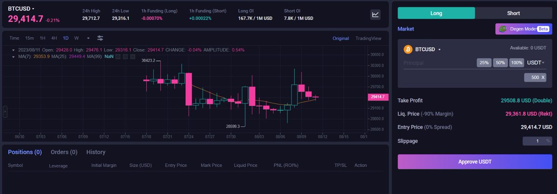The image size is (557, 194).
Task: Click the Symbol column header
Action: [x=15, y=165]
